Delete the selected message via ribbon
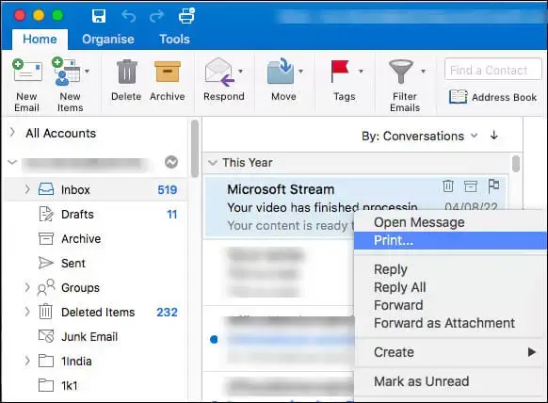 [x=126, y=80]
